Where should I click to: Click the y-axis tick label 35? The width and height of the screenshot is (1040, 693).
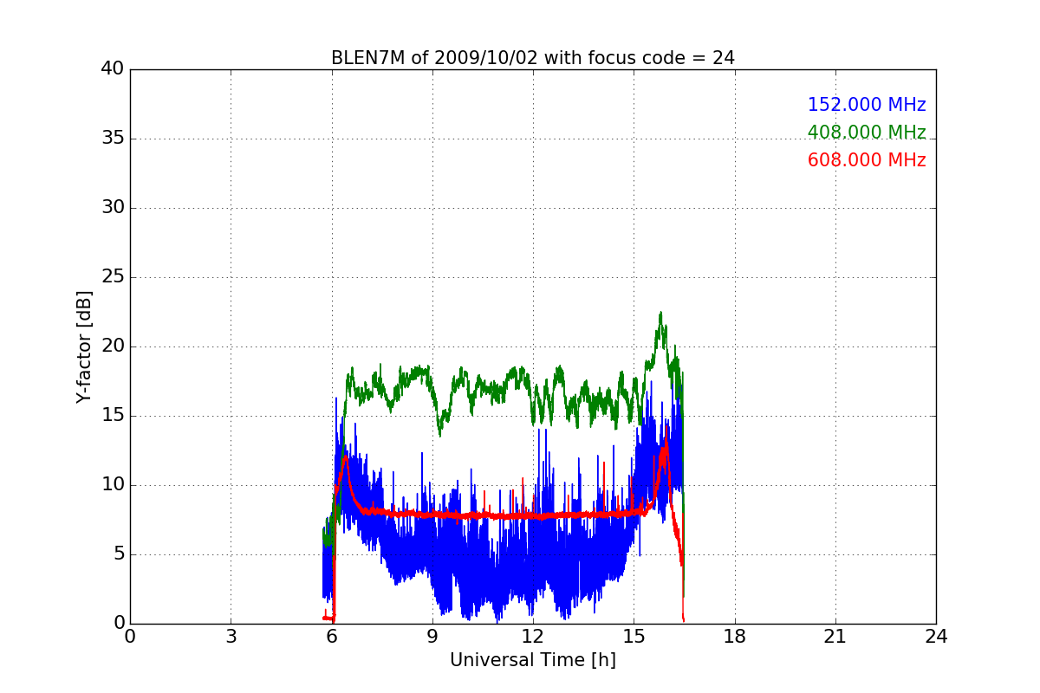click(x=113, y=139)
